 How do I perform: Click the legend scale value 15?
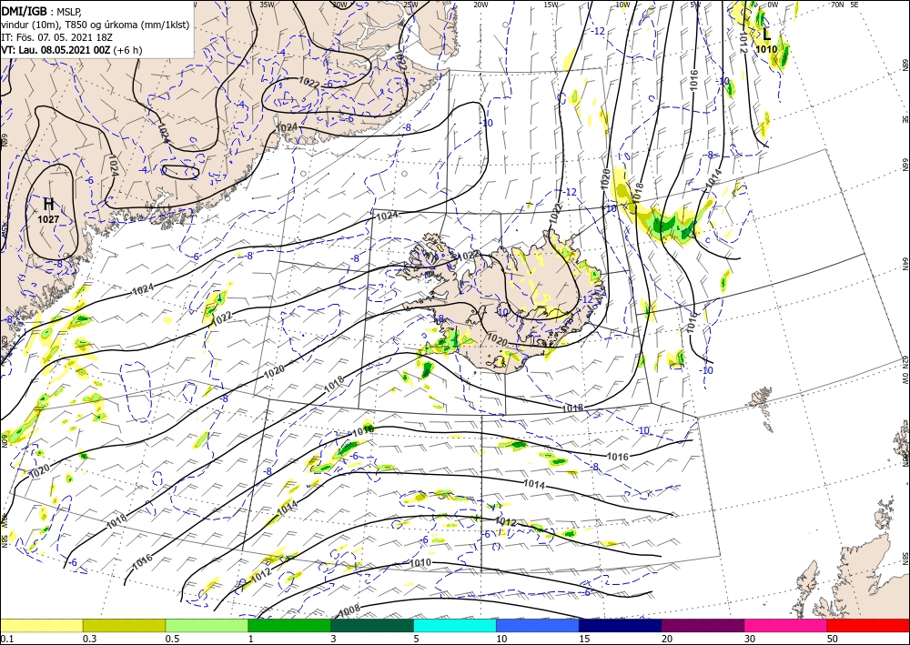click(x=584, y=639)
